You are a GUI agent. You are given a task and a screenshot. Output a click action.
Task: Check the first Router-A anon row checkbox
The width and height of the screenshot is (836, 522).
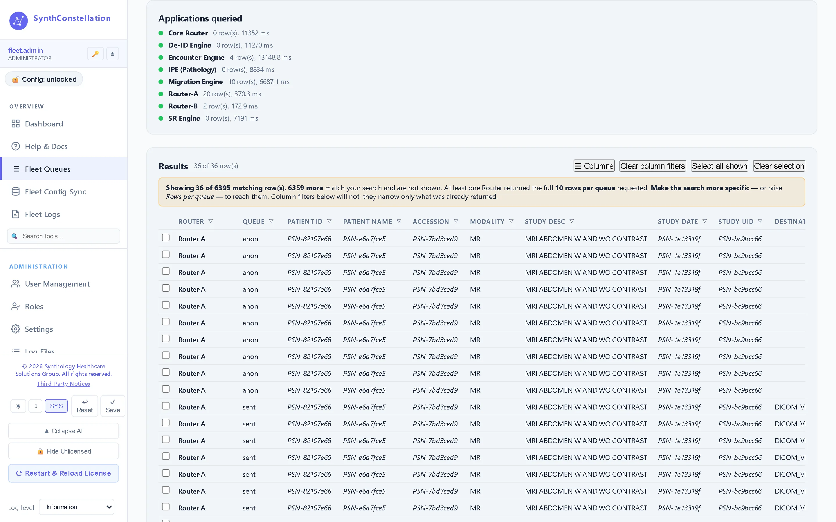[166, 238]
